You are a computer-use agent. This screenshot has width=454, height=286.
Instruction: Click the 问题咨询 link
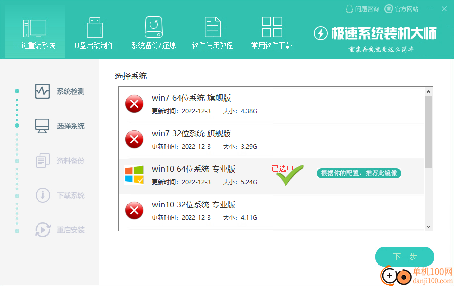click(367, 9)
